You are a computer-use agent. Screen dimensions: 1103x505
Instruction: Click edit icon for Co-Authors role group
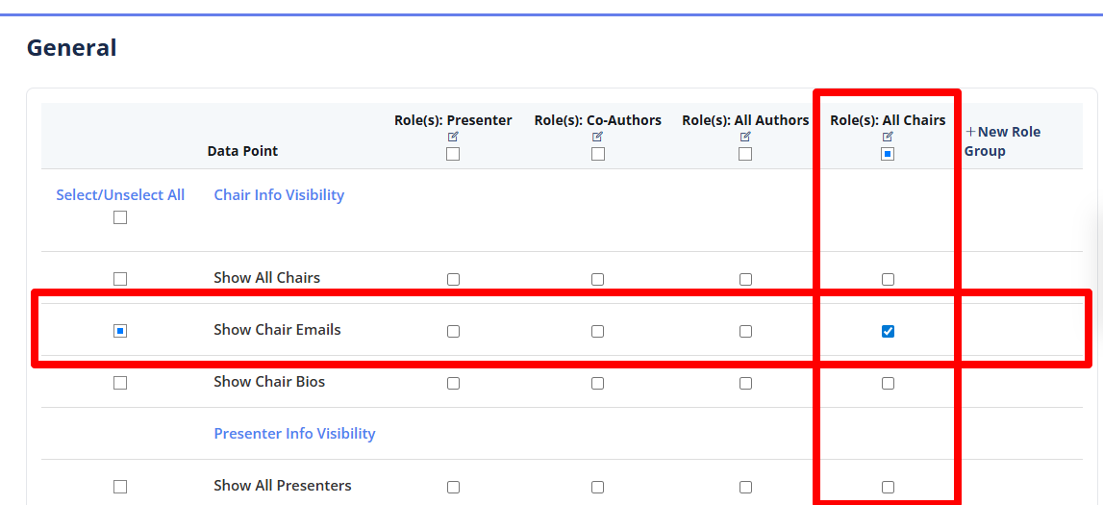[x=597, y=137]
